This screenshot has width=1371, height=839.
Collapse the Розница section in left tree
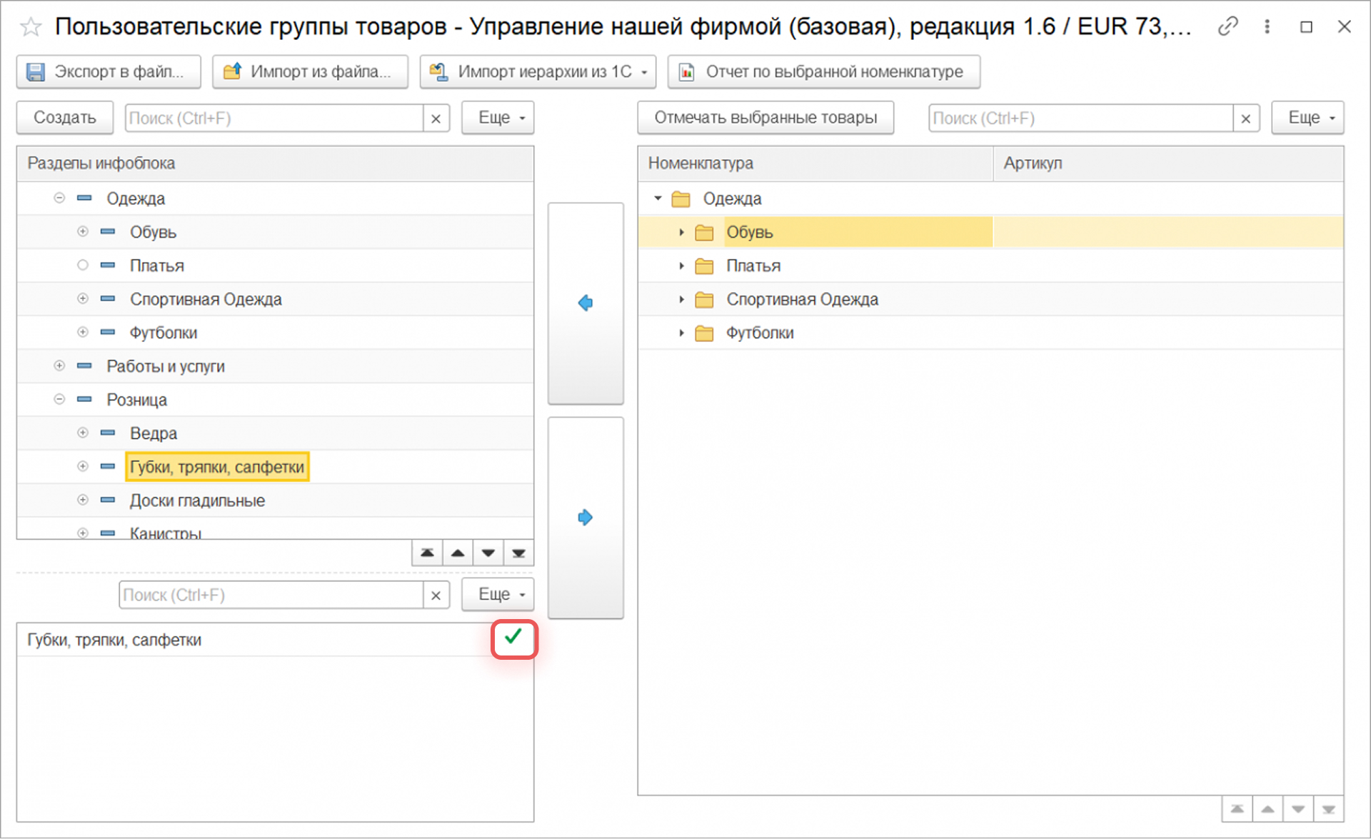tap(59, 399)
